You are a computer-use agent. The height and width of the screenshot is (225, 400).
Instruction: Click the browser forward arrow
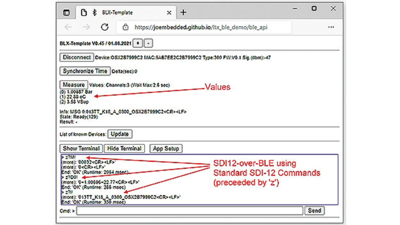pos(86,27)
